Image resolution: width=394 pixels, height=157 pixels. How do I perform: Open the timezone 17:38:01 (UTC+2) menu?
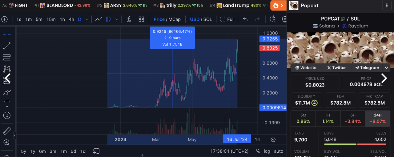click(x=229, y=151)
